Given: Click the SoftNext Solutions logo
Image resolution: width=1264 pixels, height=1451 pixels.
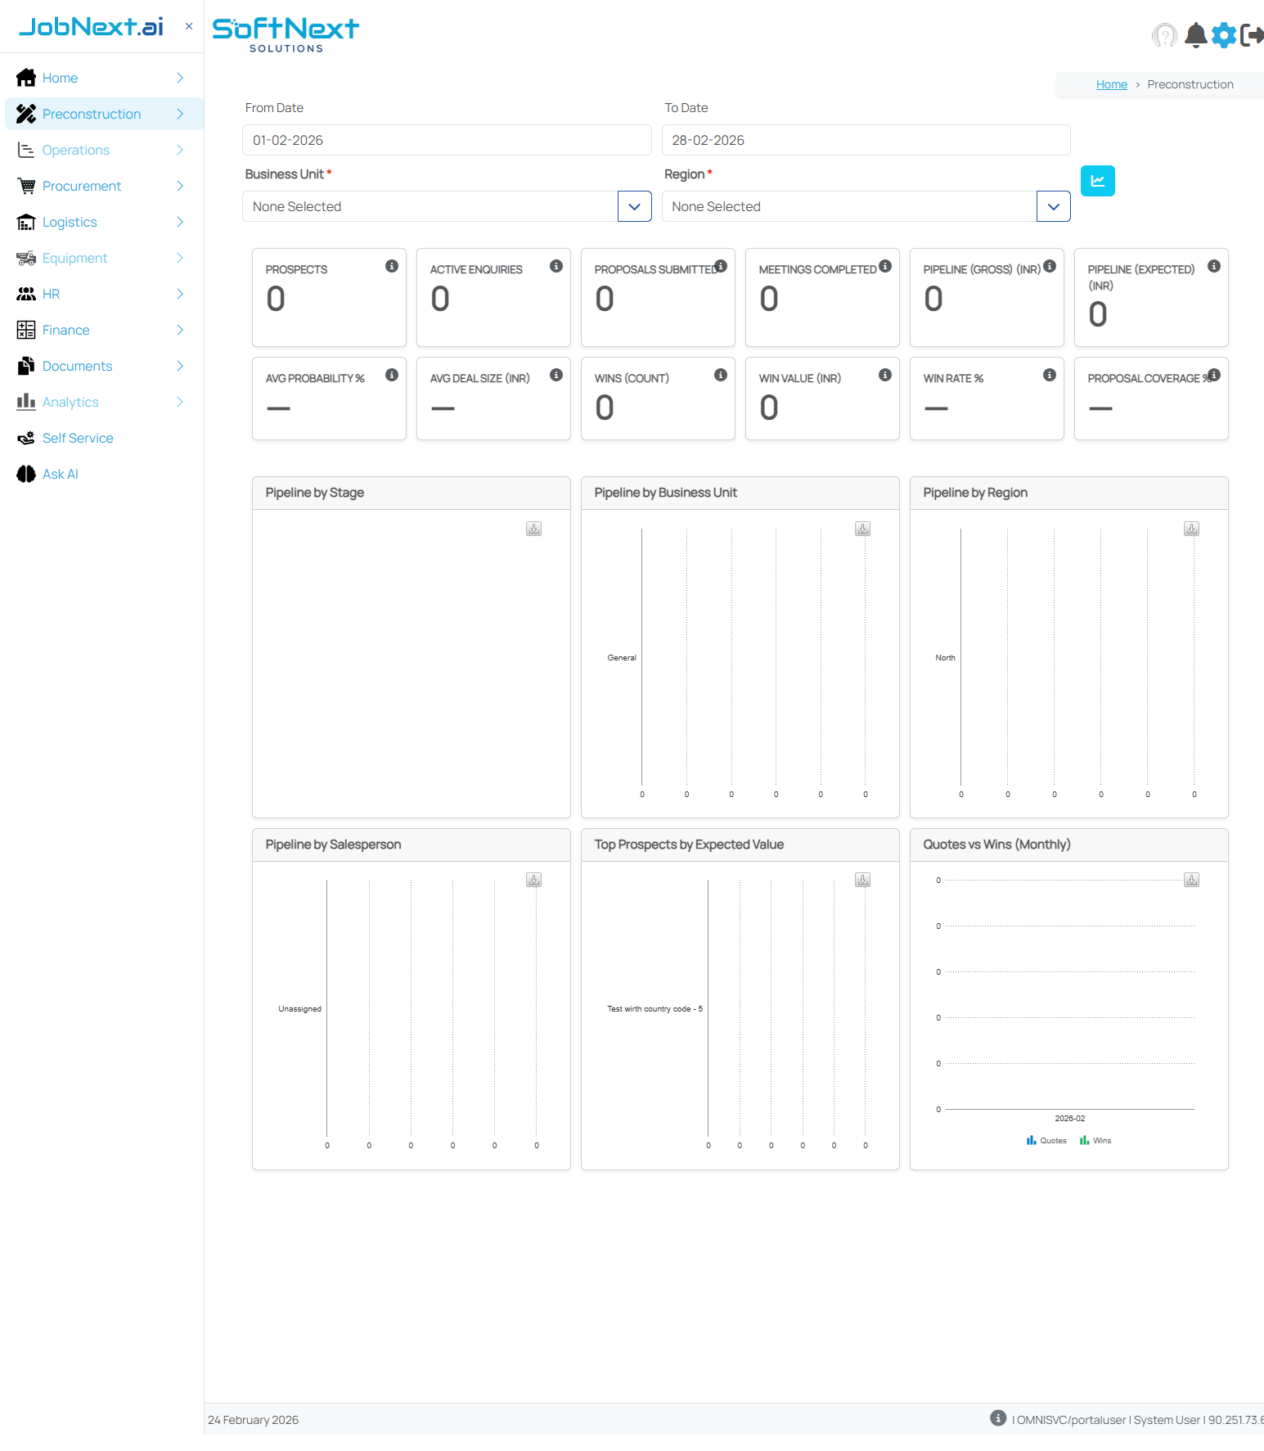Looking at the screenshot, I should coord(286,35).
